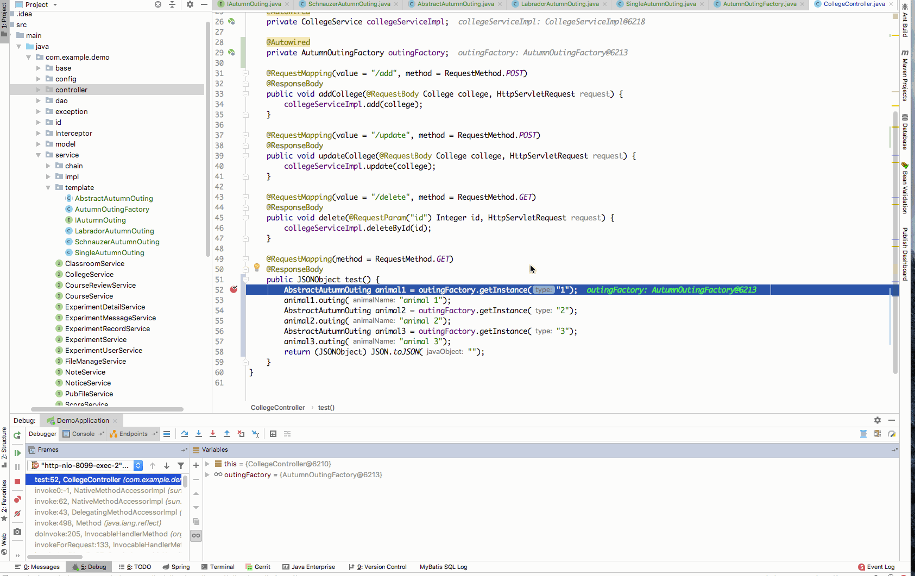Click the project tree horizontal scrollbar
Screen dimensions: 915x576
pyautogui.click(x=107, y=409)
